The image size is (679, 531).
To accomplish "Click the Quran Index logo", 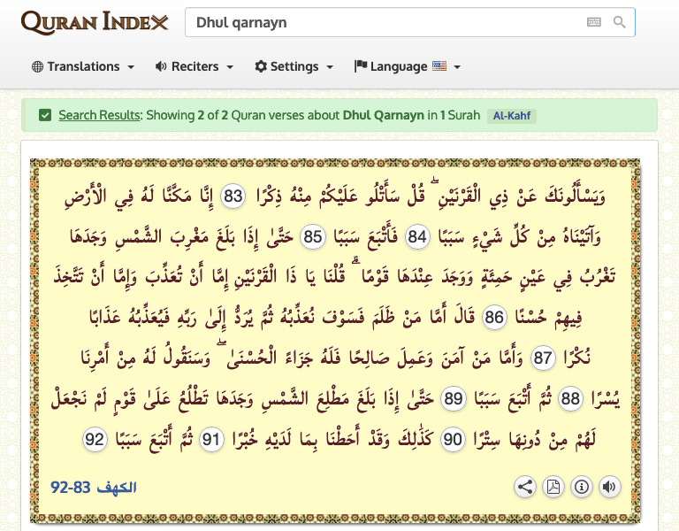I will (94, 22).
